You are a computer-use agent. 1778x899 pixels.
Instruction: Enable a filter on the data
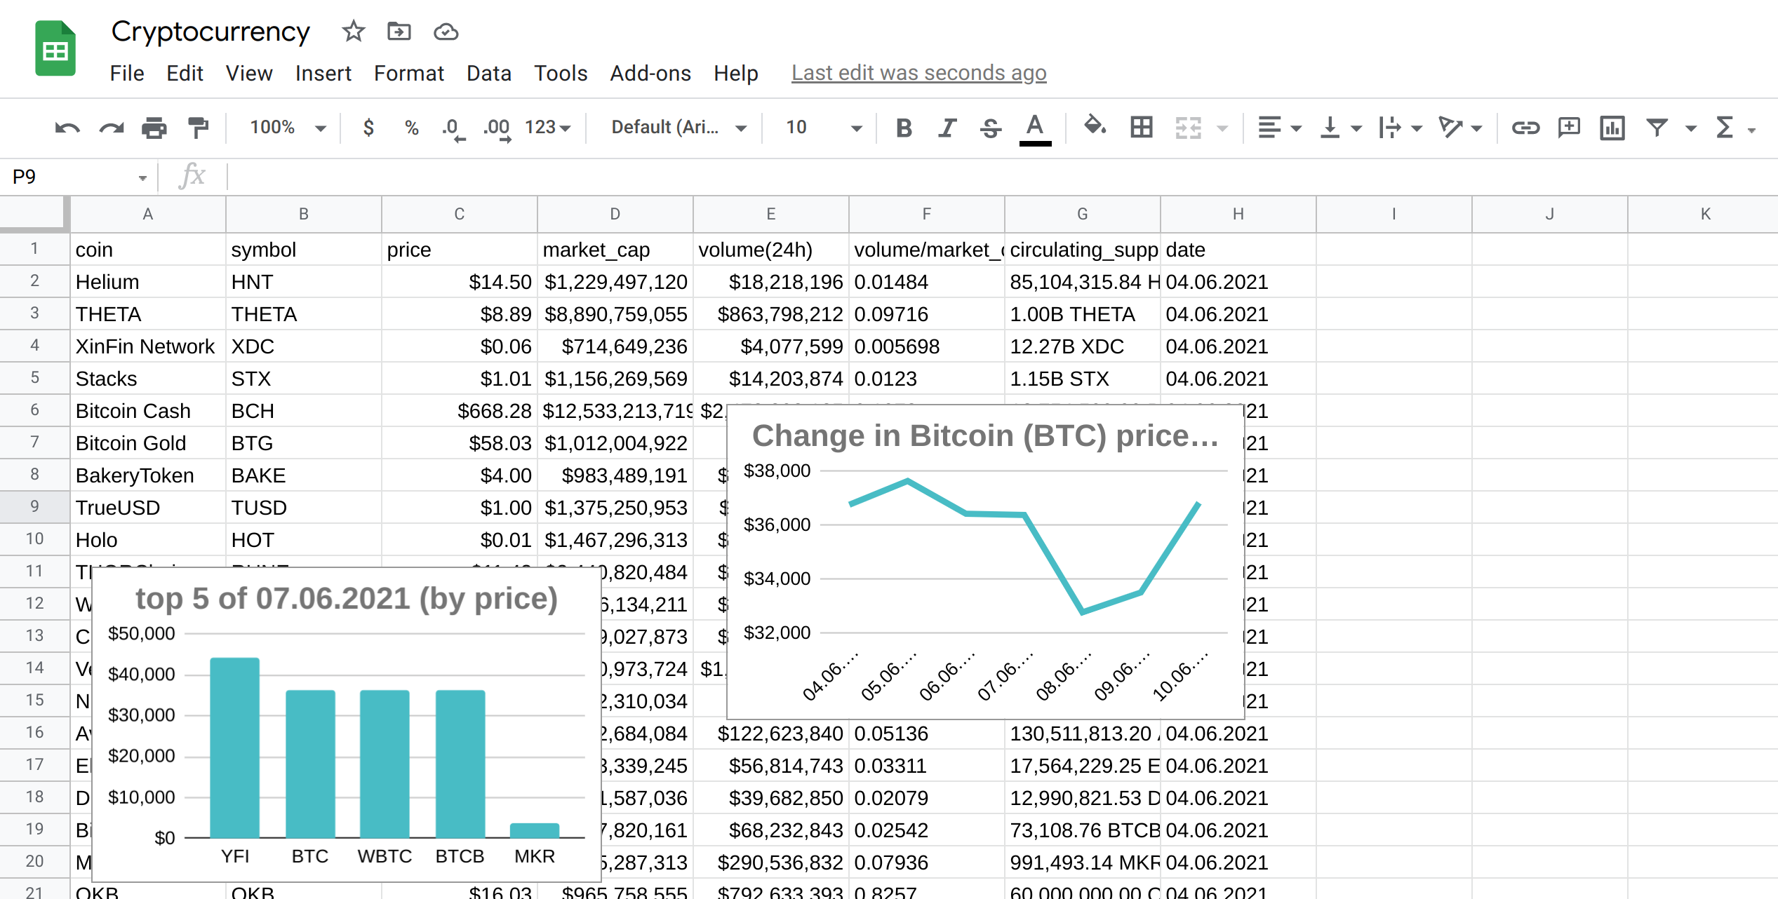(1657, 128)
